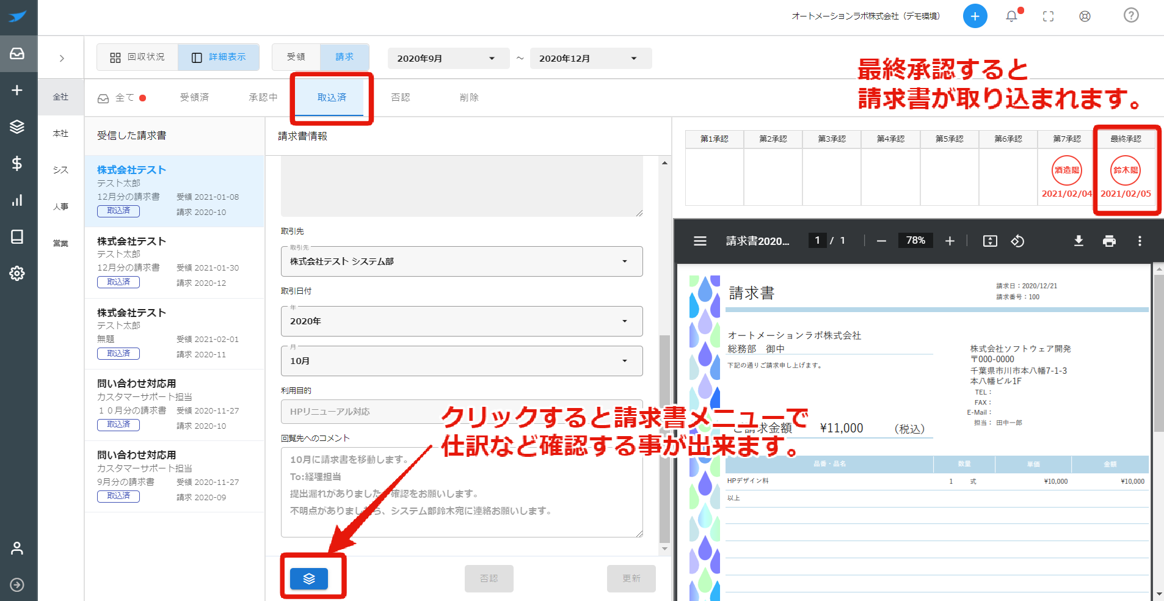Click the 利用目的 field HPリニューアル対応
The height and width of the screenshot is (601, 1164).
462,412
